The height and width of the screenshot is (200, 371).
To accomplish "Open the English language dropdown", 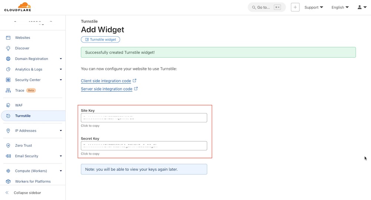I will pos(340,7).
